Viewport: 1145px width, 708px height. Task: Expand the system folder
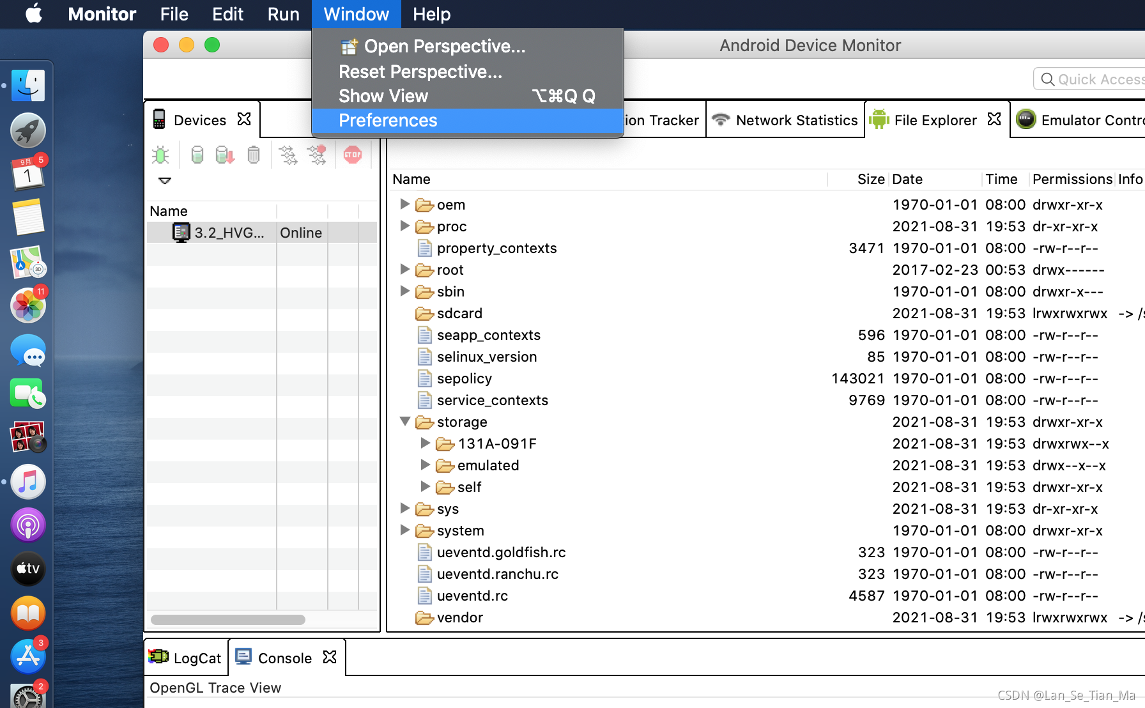[x=404, y=530]
